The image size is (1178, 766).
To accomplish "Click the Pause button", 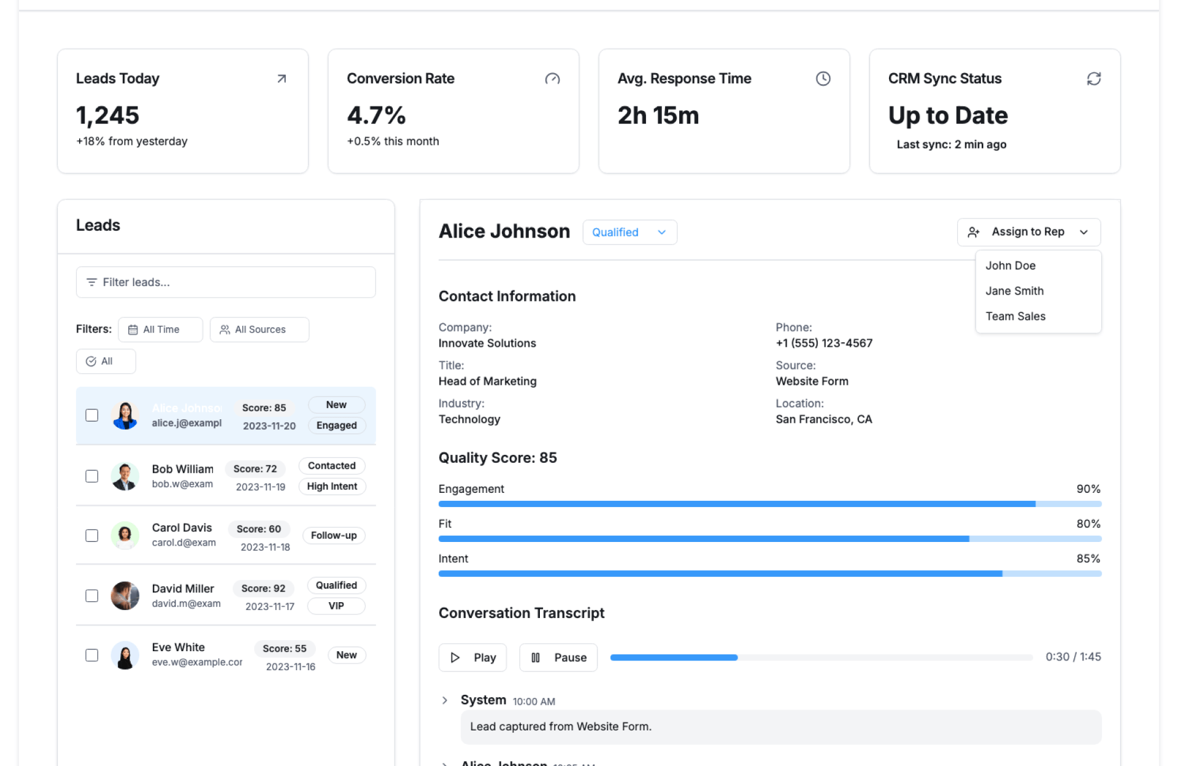I will coord(558,657).
